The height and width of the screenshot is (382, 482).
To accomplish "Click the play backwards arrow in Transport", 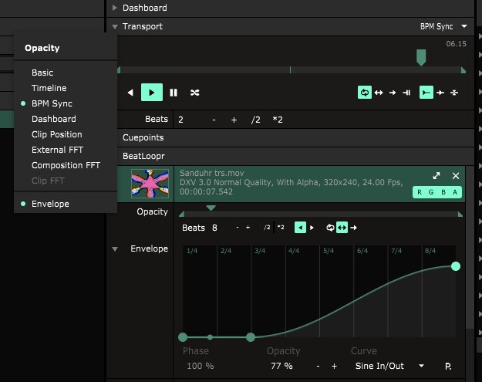I will click(x=130, y=93).
